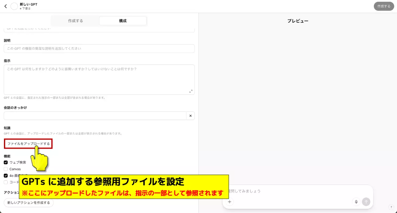Click the 会話のきっかけ input field

click(x=95, y=116)
